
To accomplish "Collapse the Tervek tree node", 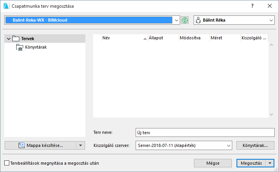I will (9, 39).
